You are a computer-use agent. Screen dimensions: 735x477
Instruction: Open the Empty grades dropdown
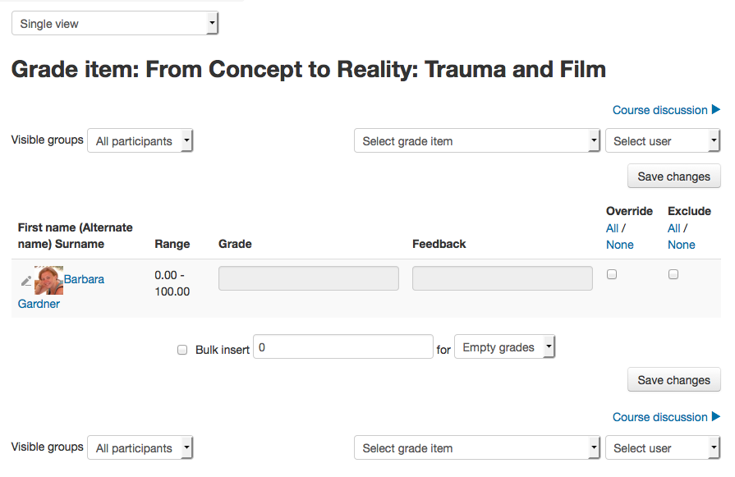pos(505,346)
